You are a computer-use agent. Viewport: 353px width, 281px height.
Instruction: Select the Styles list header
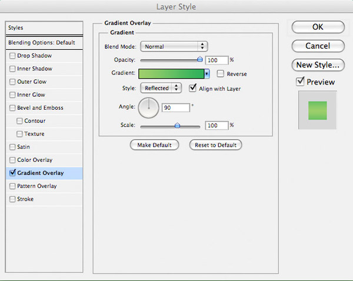click(x=44, y=28)
